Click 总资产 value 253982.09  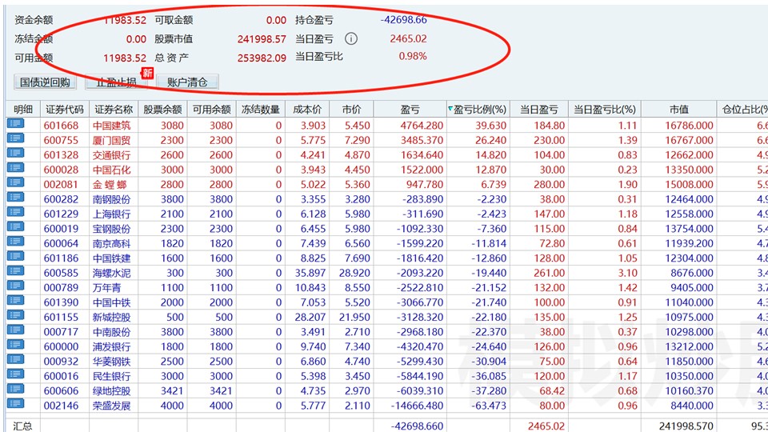click(x=262, y=58)
